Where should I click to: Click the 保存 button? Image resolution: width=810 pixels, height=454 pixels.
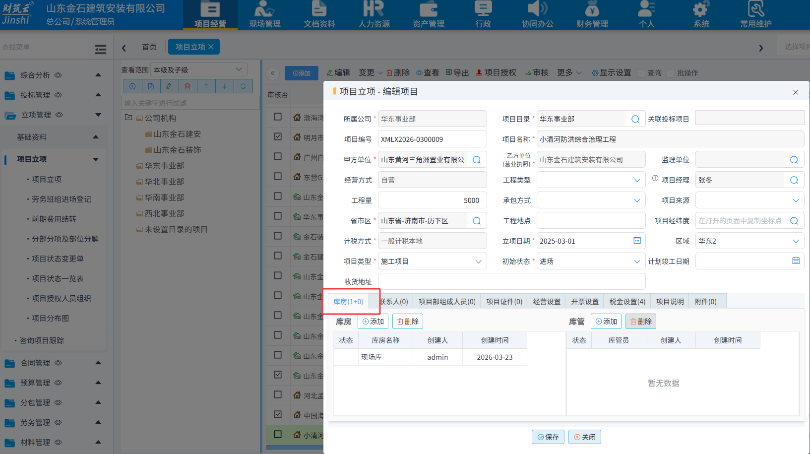548,437
